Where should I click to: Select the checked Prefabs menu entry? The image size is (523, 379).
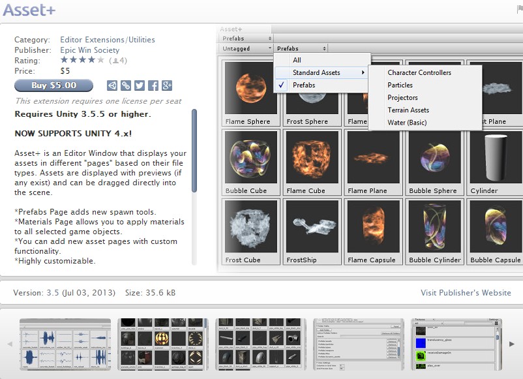[322, 85]
